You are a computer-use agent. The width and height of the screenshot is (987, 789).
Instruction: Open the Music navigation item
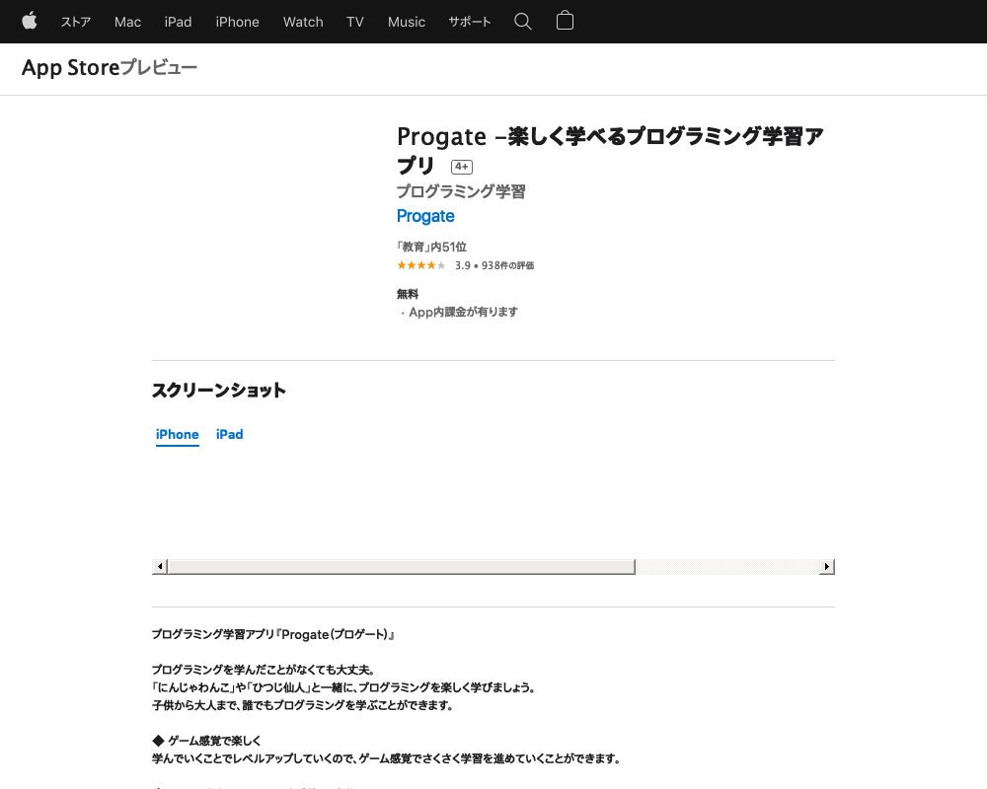point(406,22)
